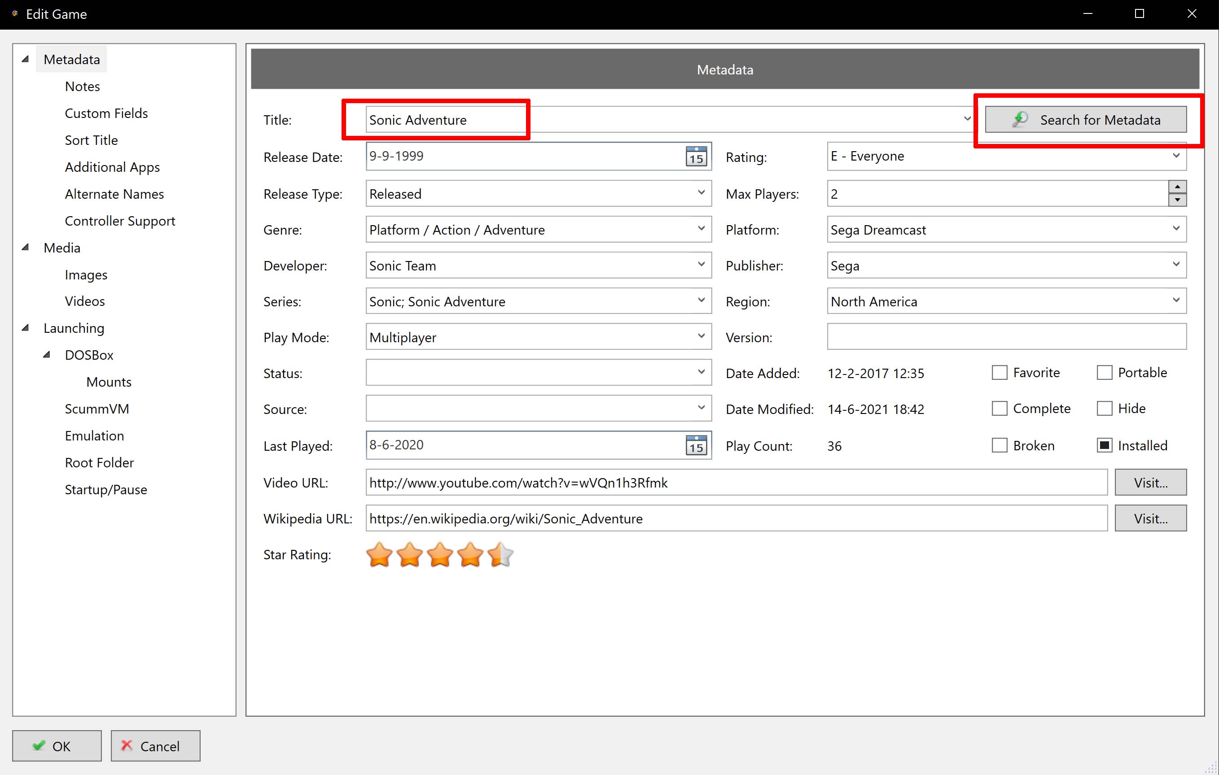Go to Sort Title section

[91, 140]
